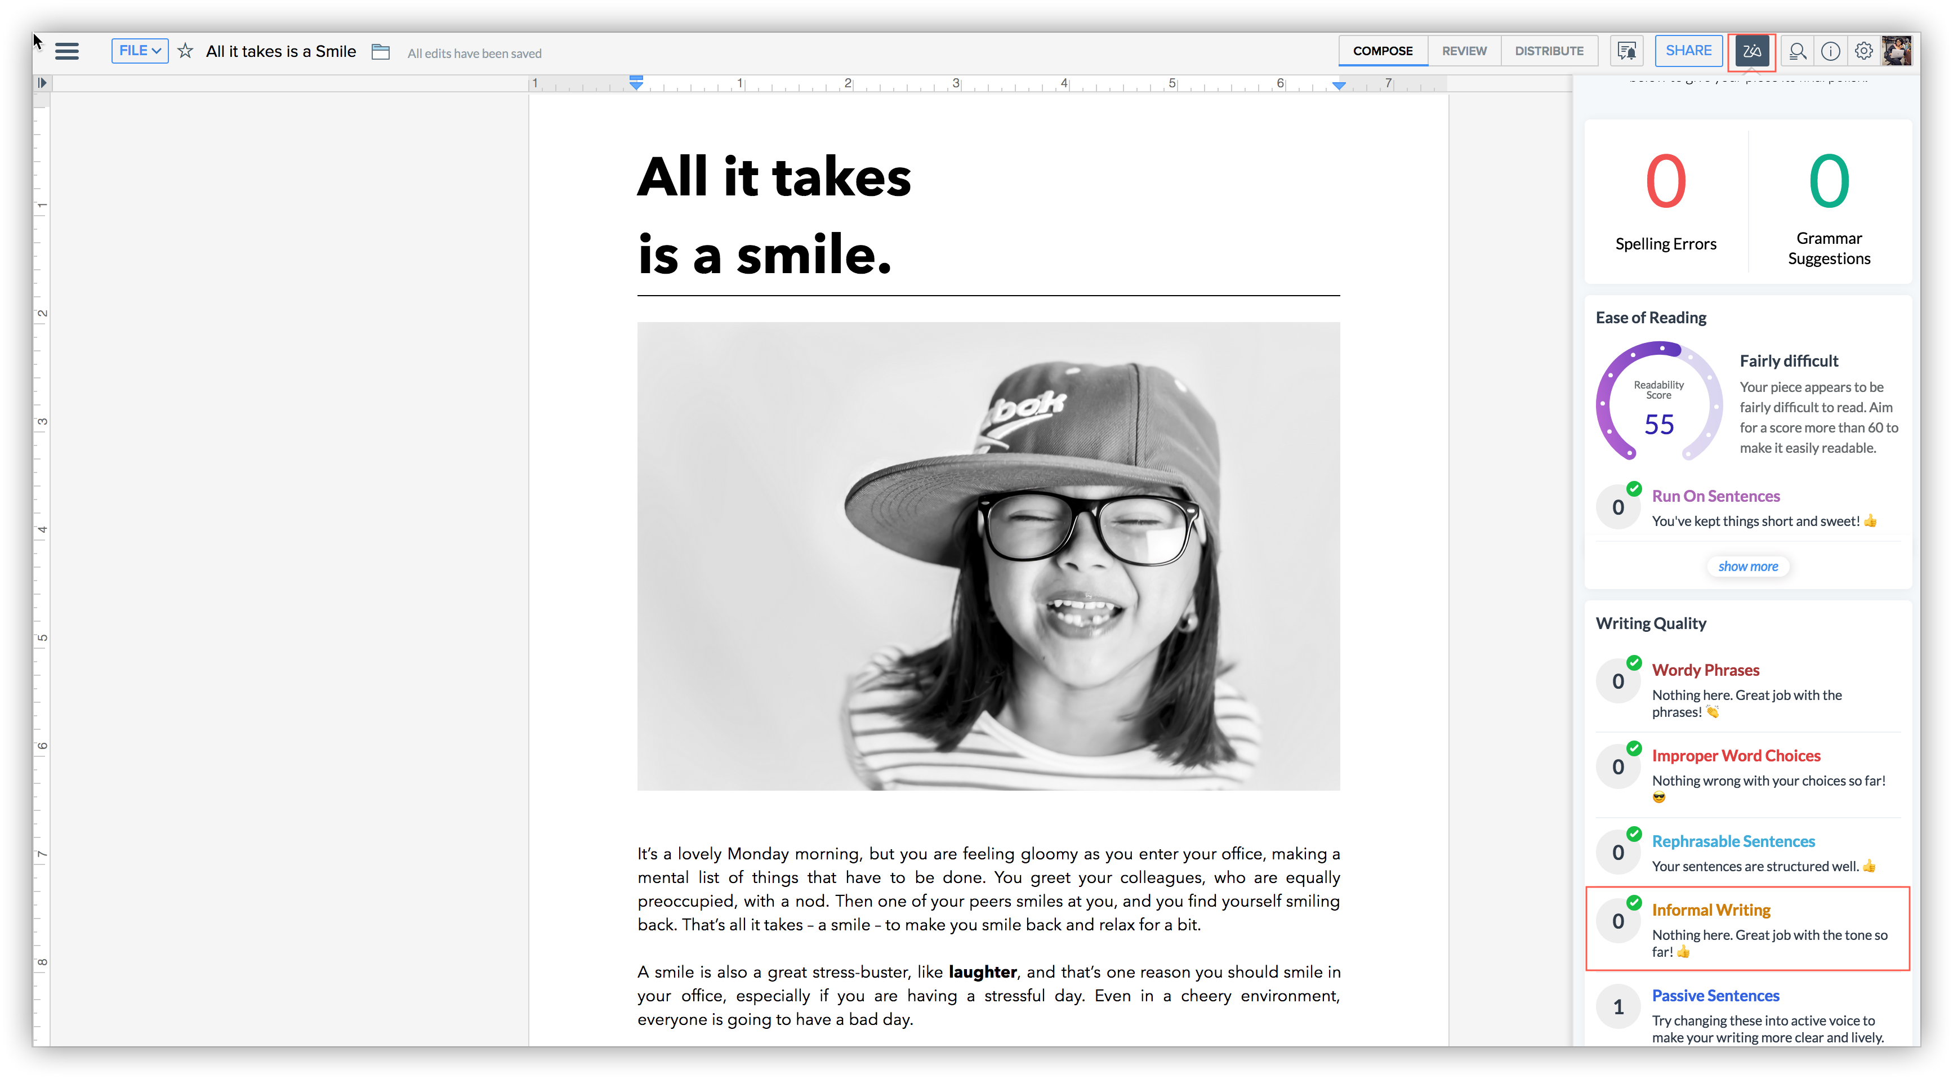
Task: Open comment notifications icon
Action: (x=1626, y=52)
